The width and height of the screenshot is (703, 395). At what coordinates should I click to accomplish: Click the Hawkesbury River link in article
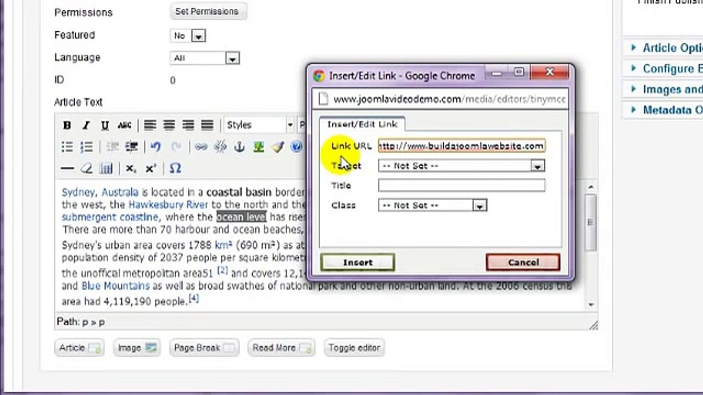coord(168,205)
